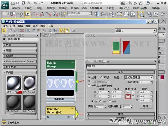This screenshot has height=126, width=168.
Task: Collapse the 坐标 rollout header
Action: click(x=121, y=72)
